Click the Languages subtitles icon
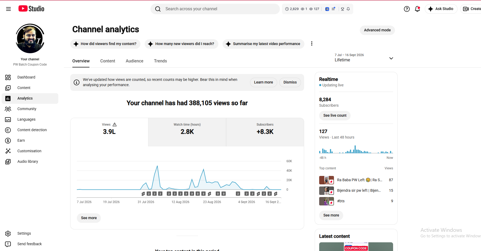This screenshot has height=251, width=481. tap(8, 119)
